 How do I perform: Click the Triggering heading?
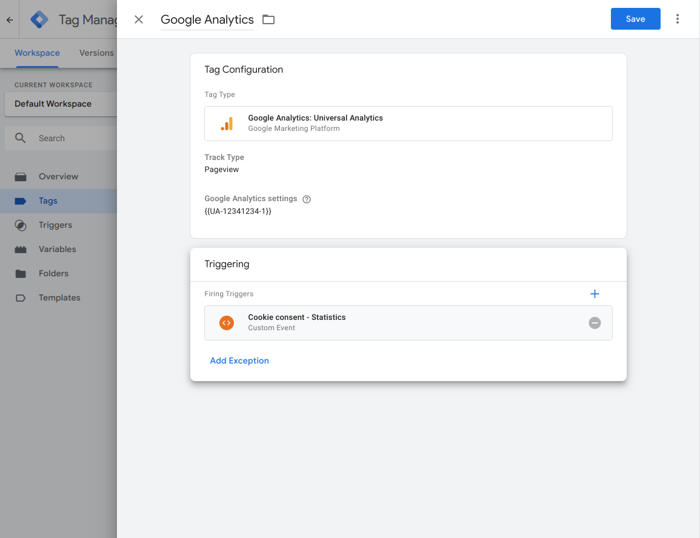[x=227, y=264]
